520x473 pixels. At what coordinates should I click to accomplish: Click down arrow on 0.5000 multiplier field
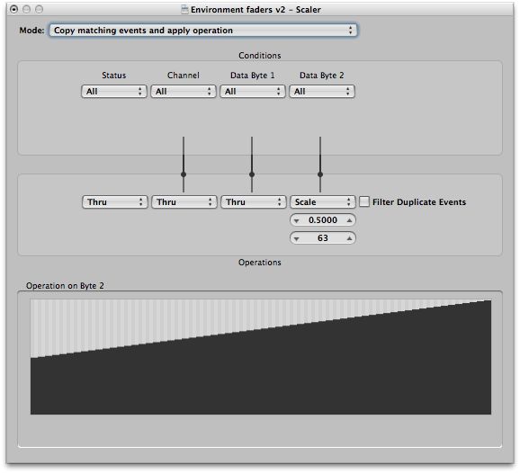[297, 220]
